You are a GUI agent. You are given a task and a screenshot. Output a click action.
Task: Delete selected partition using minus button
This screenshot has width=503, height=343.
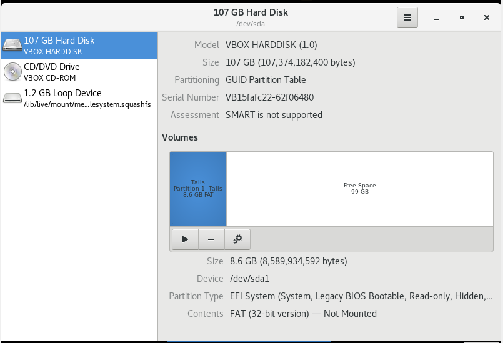(211, 239)
